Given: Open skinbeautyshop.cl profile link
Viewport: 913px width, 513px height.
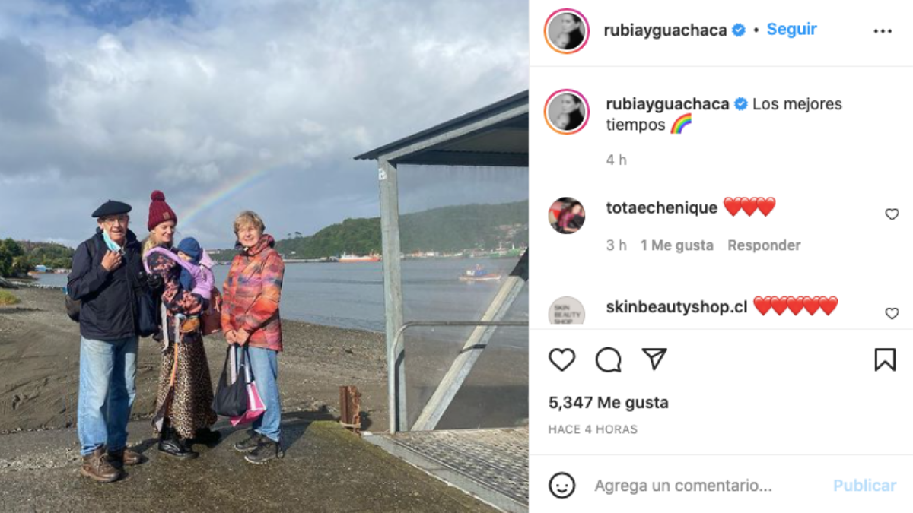Looking at the screenshot, I should click(676, 306).
